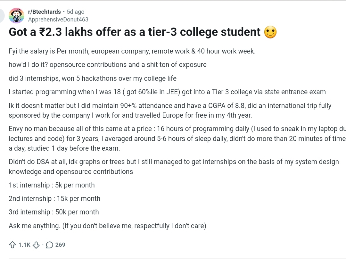Downvote the tier-3 college student post
Image resolution: width=346 pixels, height=266 pixels.
pyautogui.click(x=36, y=245)
